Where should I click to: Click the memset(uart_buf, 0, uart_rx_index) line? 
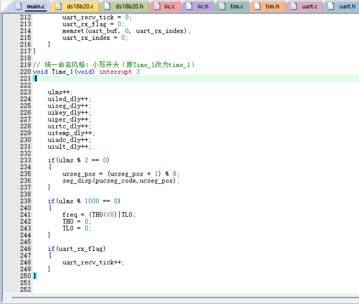126,31
